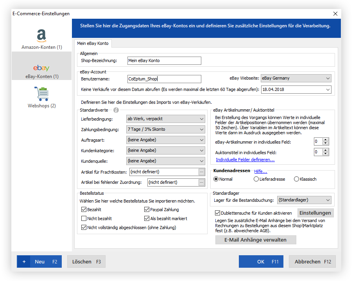Screen dimensions: 353x281
Task: Browse for Artikel für Frachtkosten with ellipsis button
Action: (x=201, y=172)
